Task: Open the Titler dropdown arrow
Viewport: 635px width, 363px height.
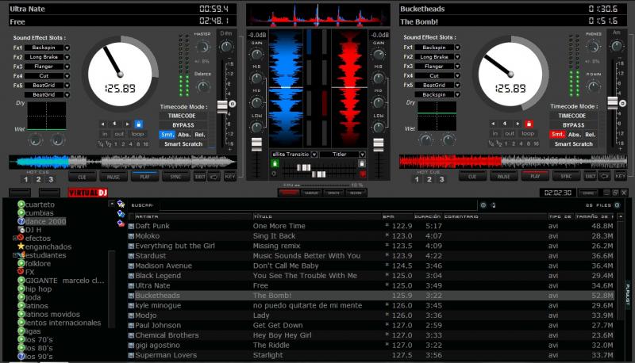Action: click(x=362, y=154)
